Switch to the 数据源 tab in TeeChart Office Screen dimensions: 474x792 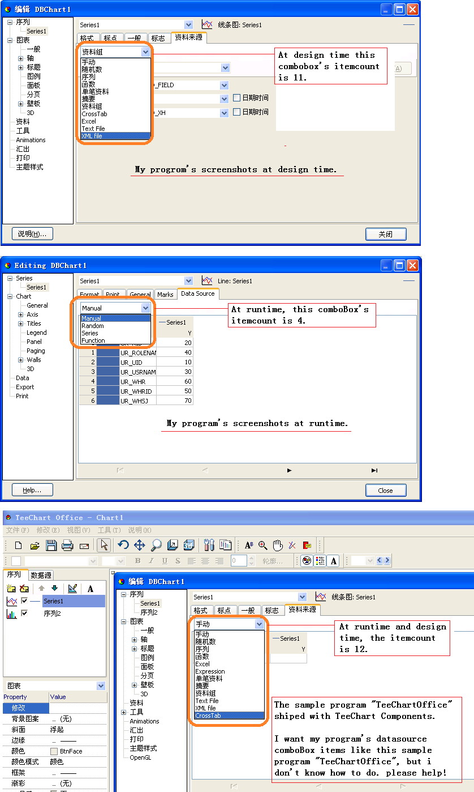click(41, 575)
